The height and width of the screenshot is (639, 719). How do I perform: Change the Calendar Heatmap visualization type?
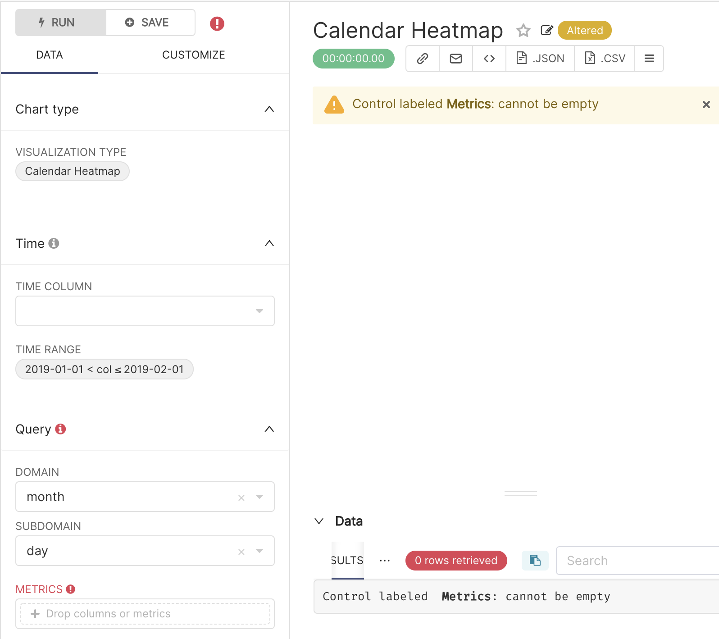[73, 171]
